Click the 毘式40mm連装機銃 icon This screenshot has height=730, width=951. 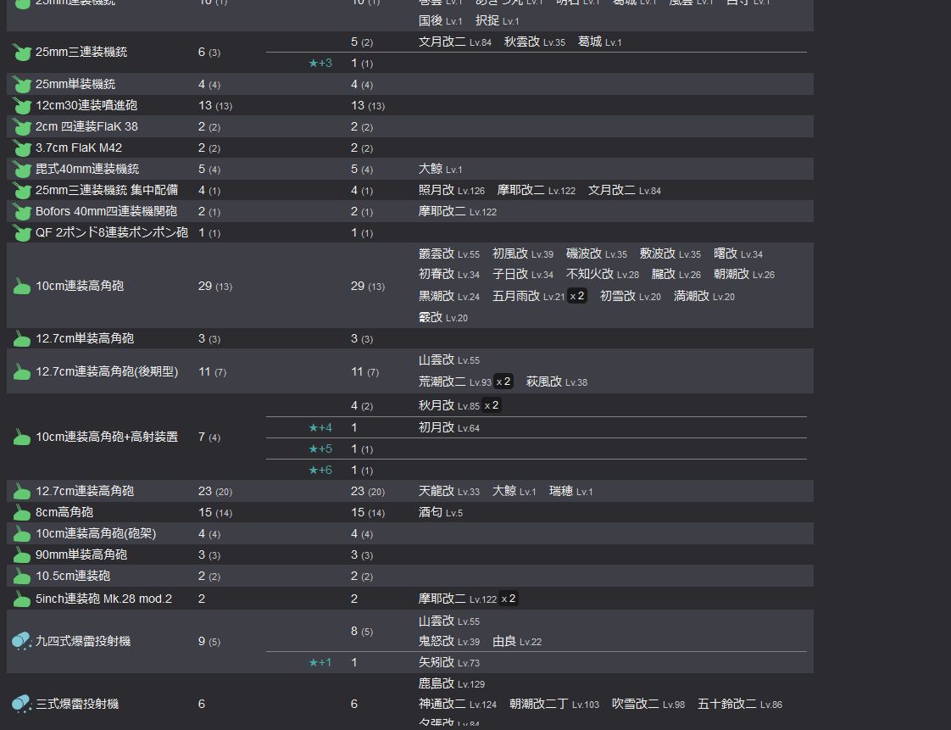tap(22, 170)
